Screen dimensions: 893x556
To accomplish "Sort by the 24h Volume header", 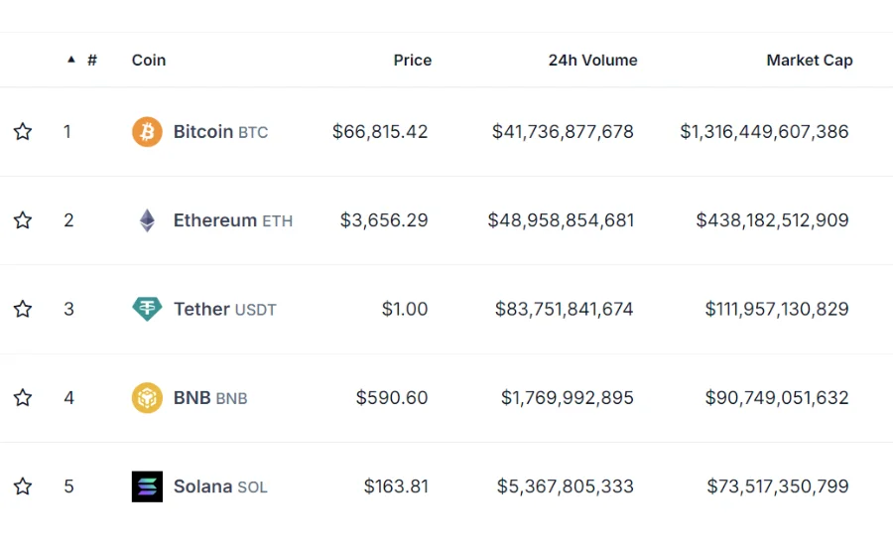I will pyautogui.click(x=592, y=60).
